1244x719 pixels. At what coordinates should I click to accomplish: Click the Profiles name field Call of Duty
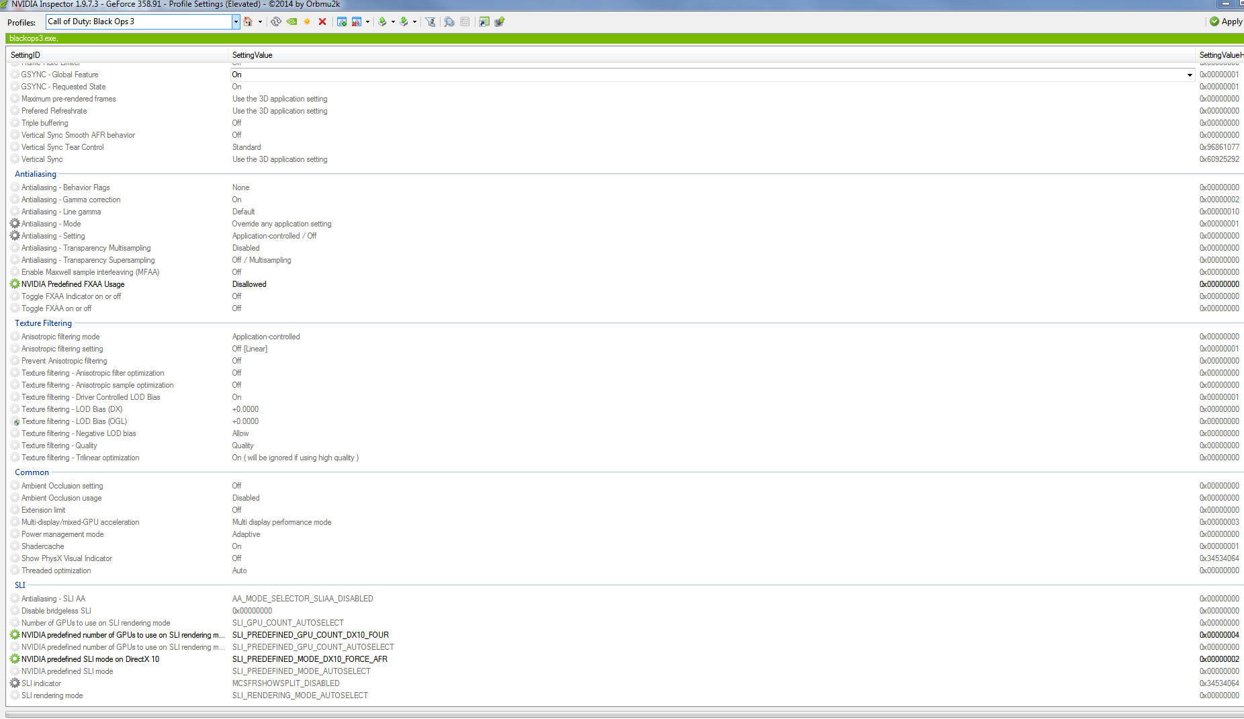click(x=139, y=22)
